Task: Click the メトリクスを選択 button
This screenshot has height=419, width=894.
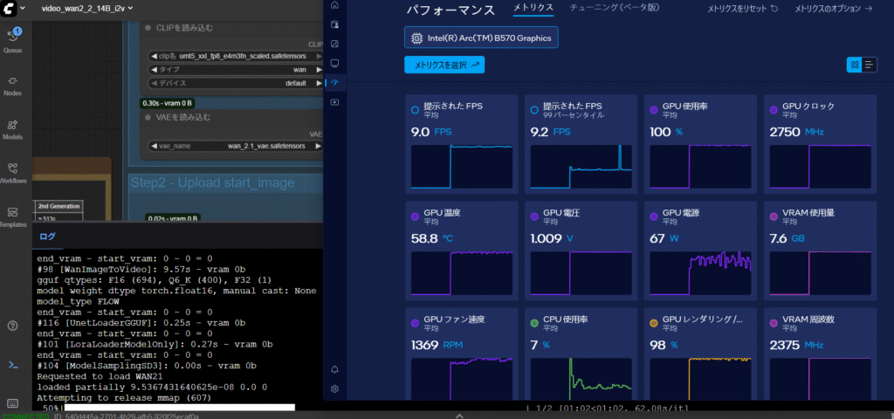Action: 444,65
